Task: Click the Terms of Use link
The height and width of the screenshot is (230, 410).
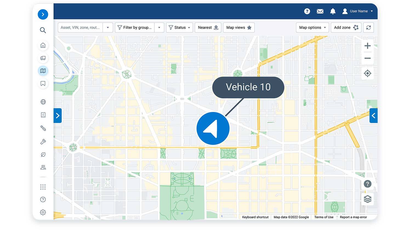Action: pos(323,217)
